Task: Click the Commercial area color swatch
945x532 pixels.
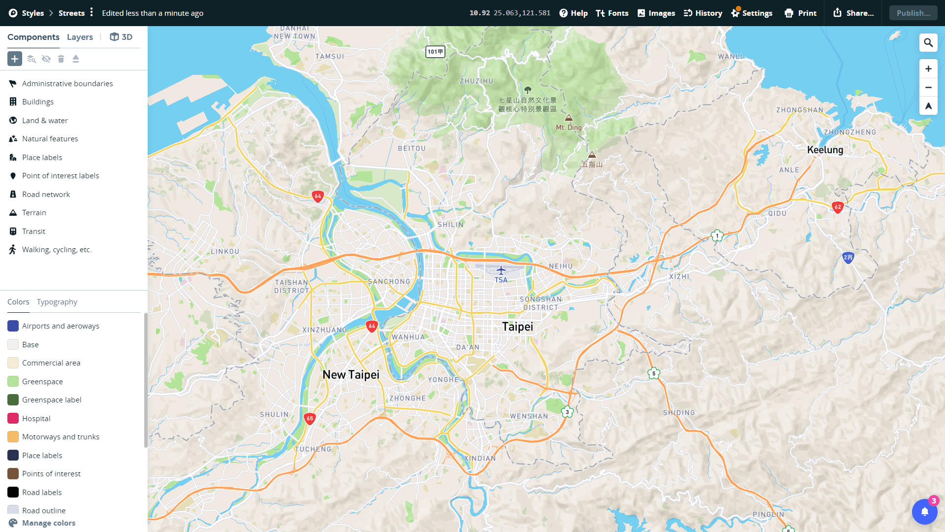Action: 13,363
